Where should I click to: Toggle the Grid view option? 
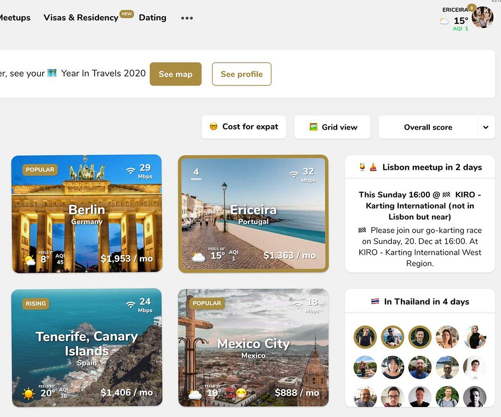332,127
